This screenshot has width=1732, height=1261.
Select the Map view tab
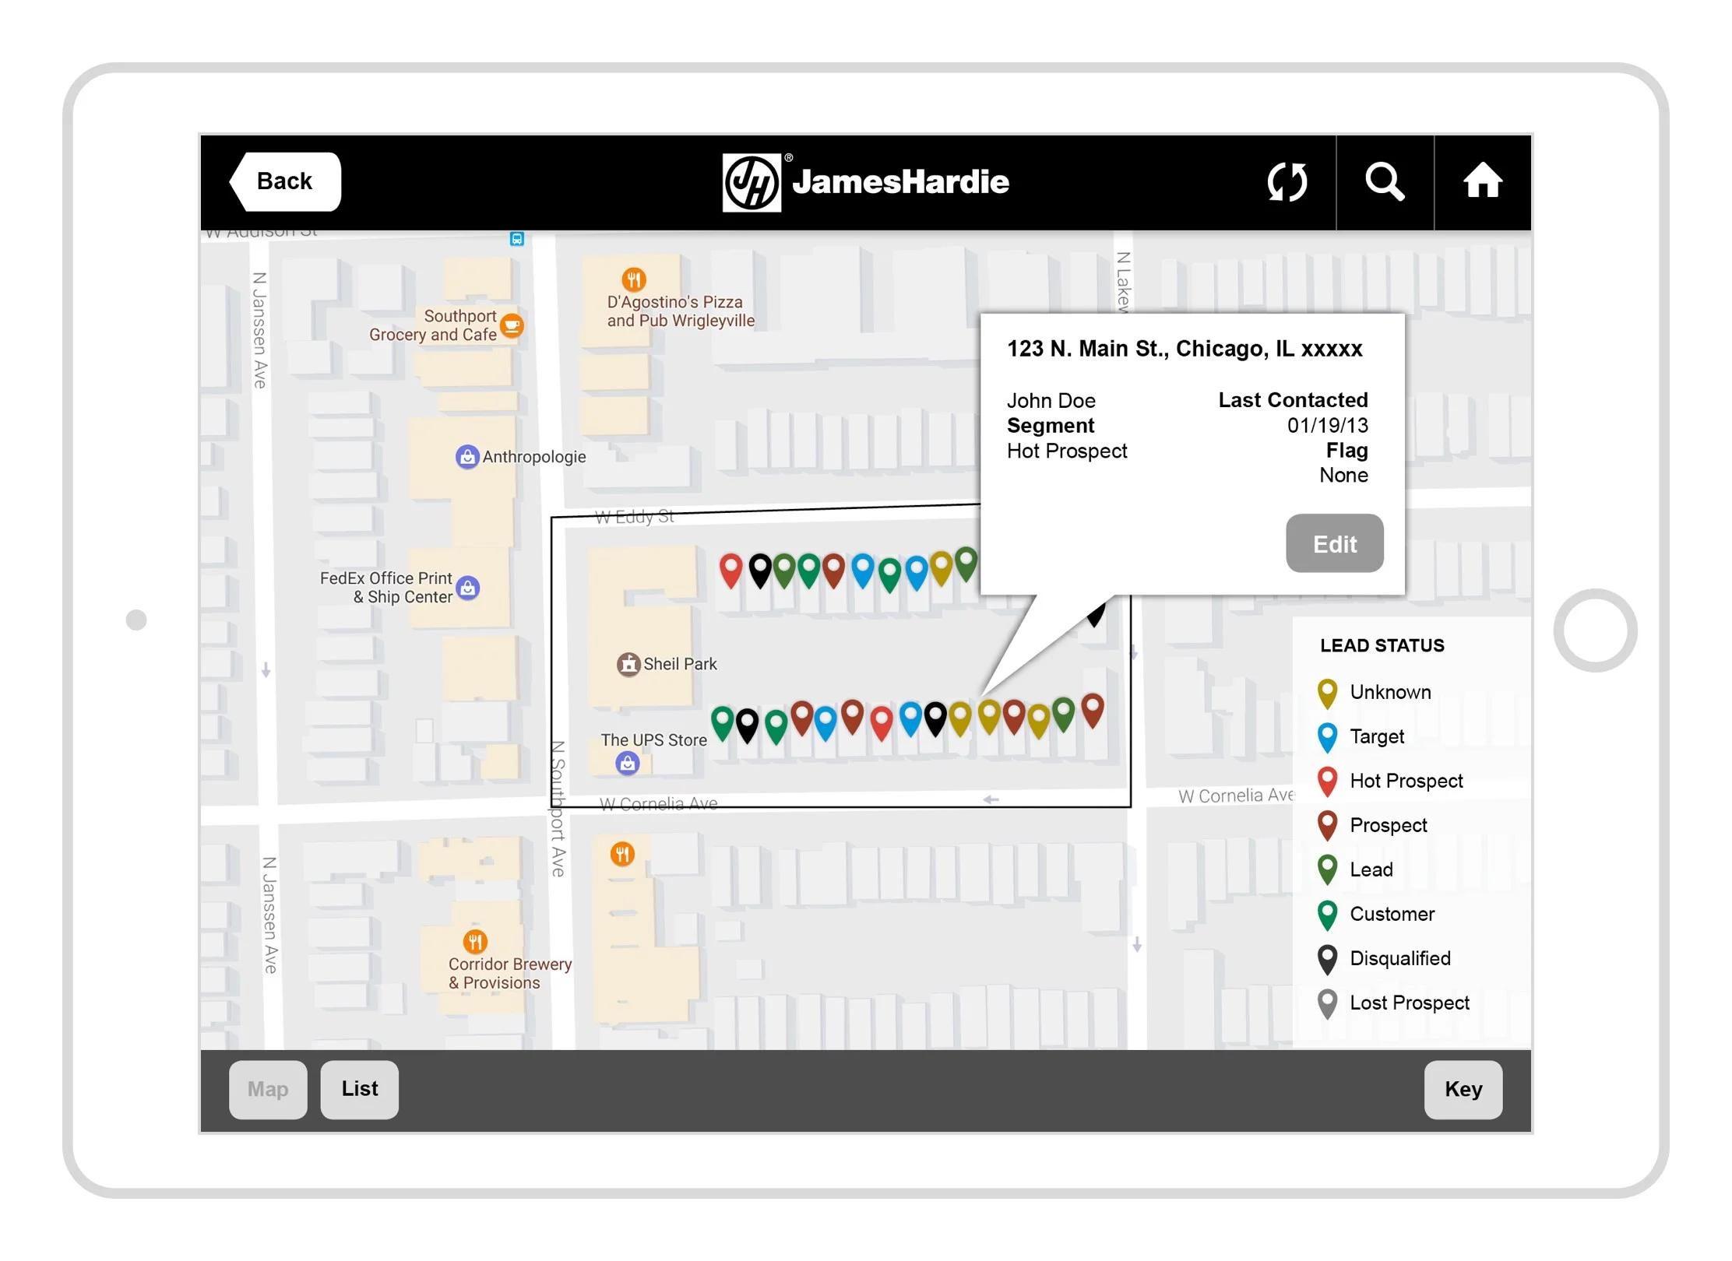click(x=268, y=1089)
